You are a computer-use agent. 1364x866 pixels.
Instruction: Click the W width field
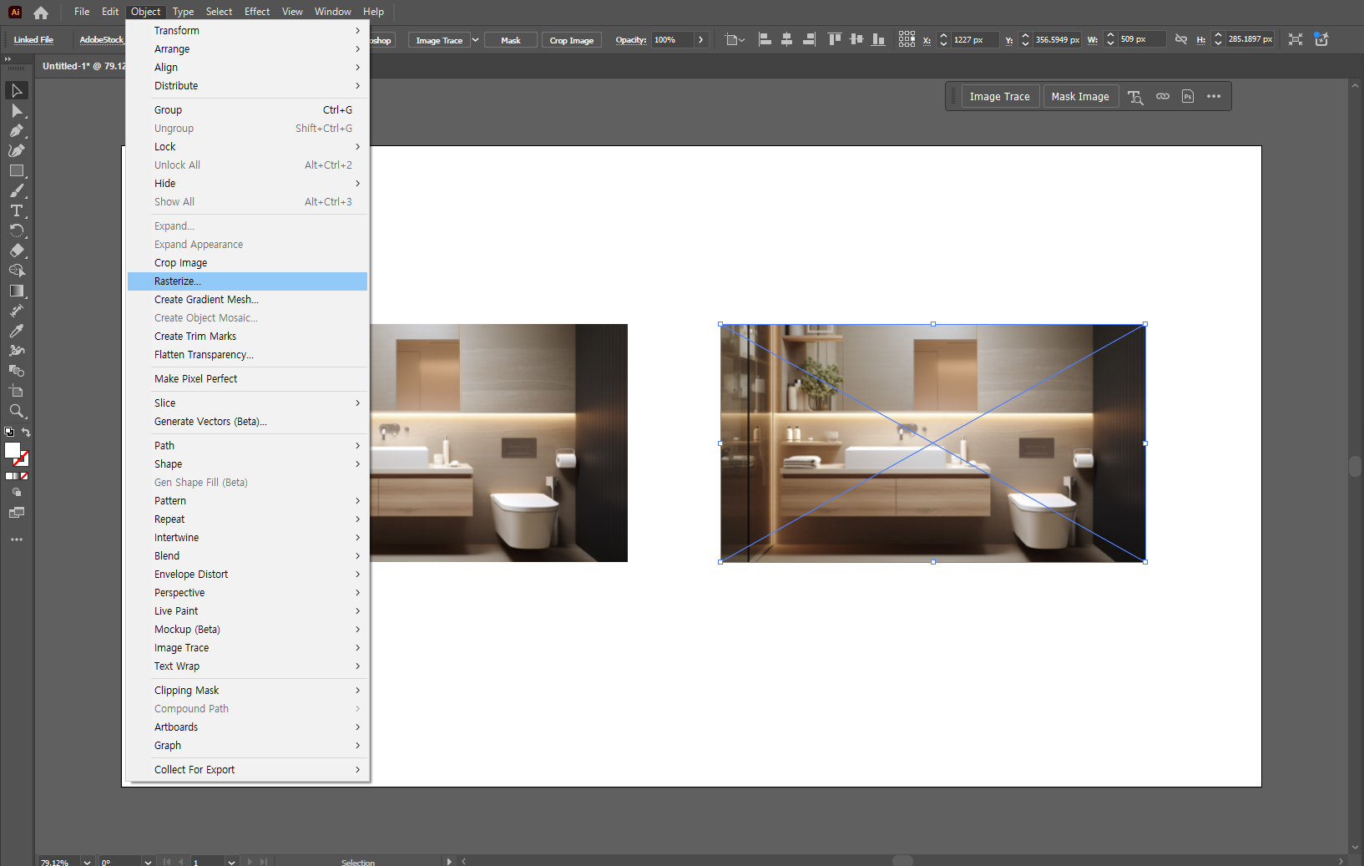[1142, 39]
